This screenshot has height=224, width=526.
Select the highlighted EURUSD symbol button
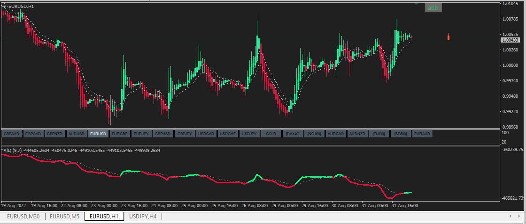98,134
